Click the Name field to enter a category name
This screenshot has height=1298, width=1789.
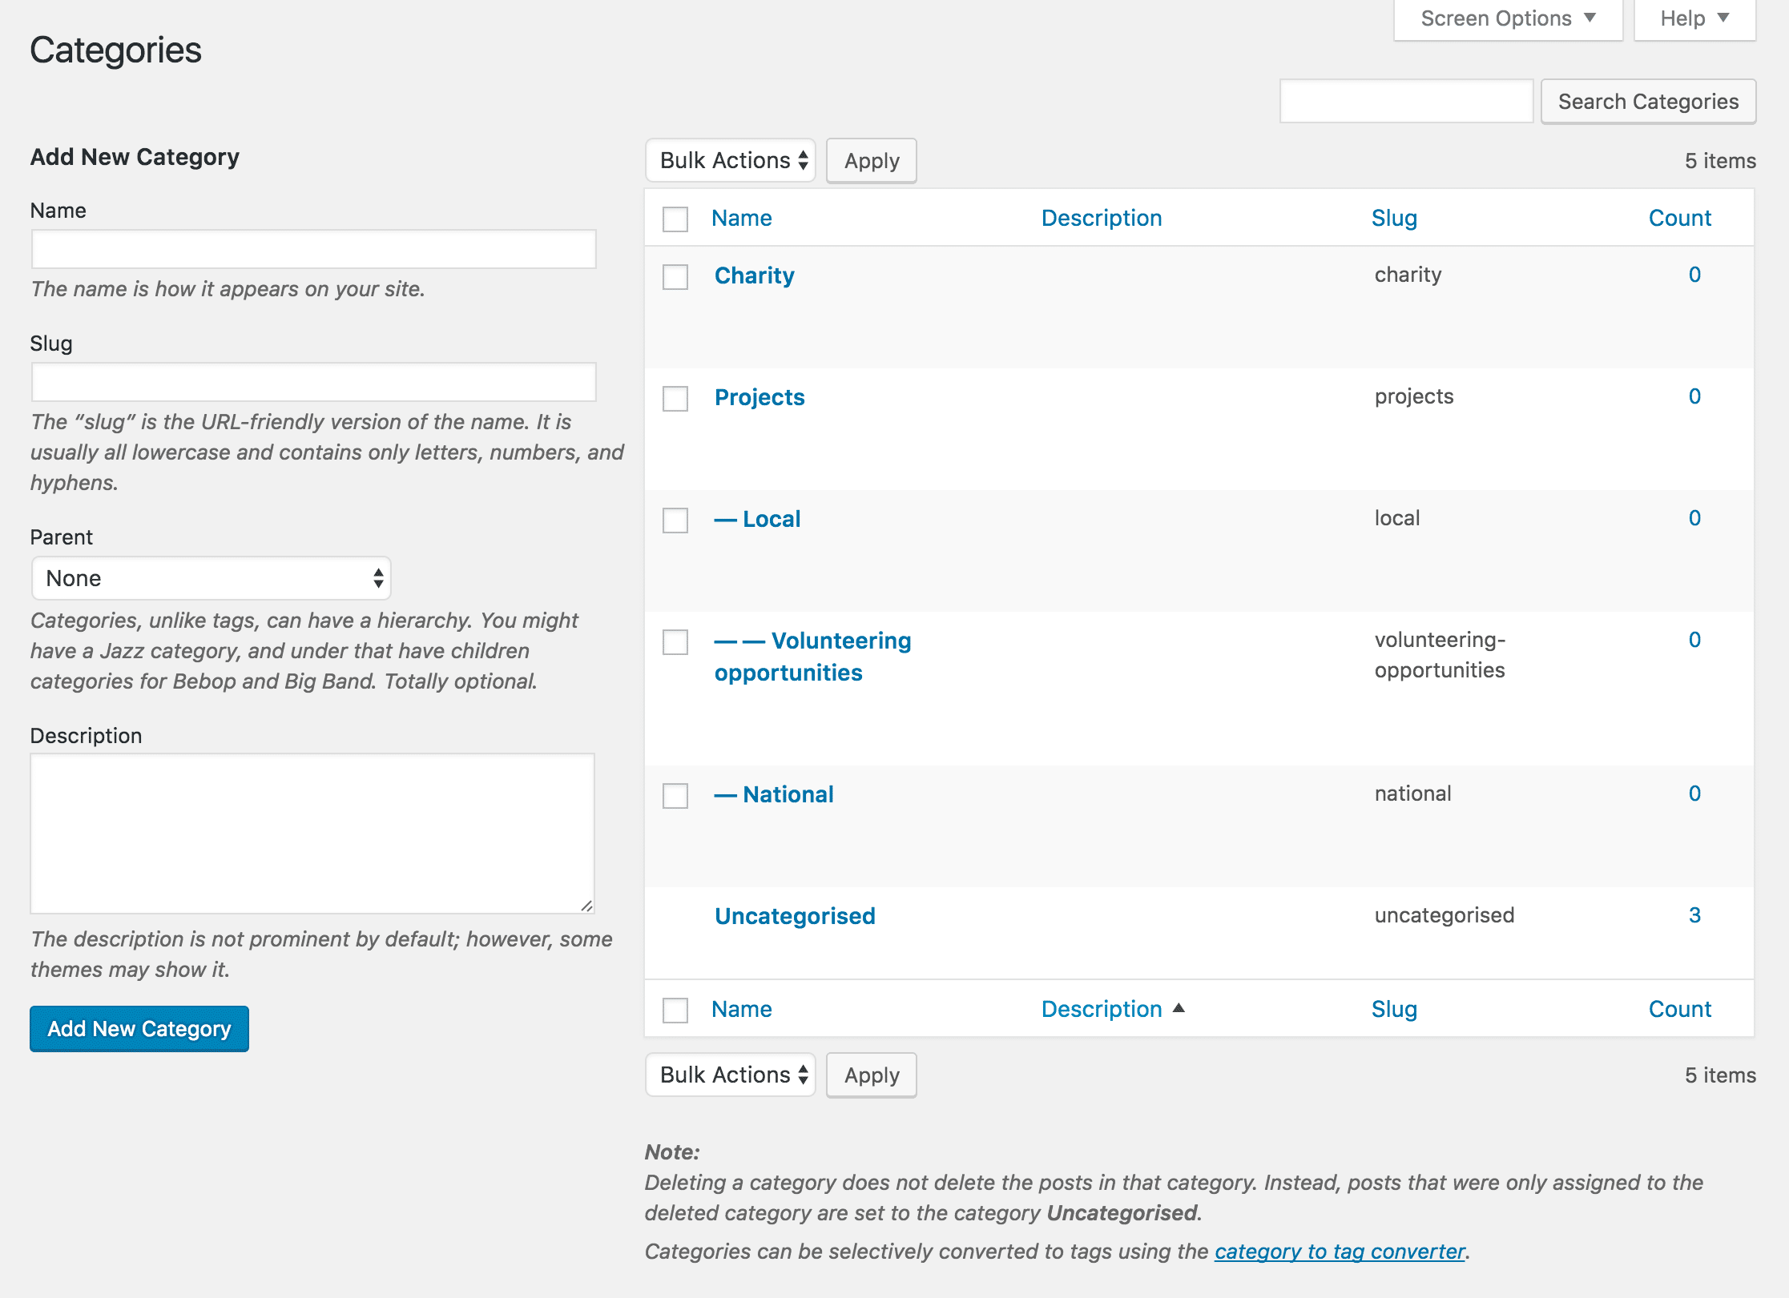click(312, 249)
